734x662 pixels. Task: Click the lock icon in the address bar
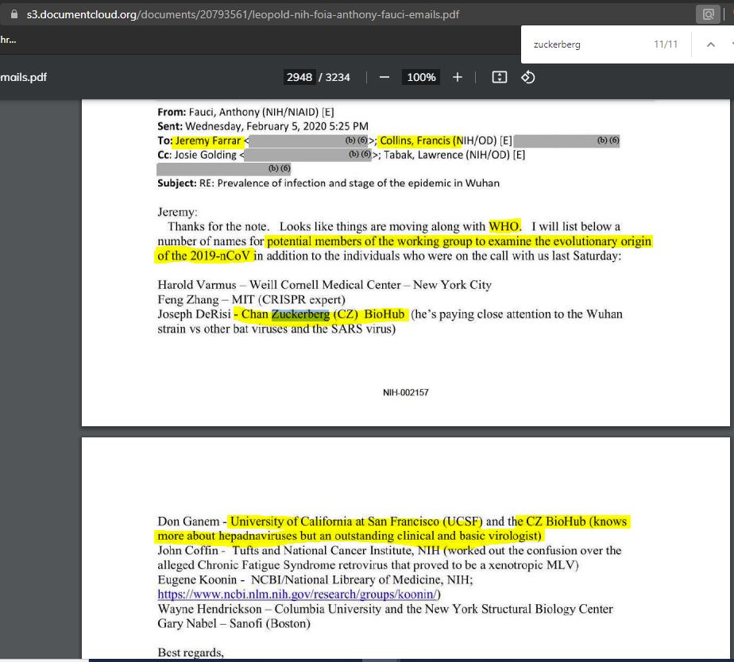click(x=14, y=14)
